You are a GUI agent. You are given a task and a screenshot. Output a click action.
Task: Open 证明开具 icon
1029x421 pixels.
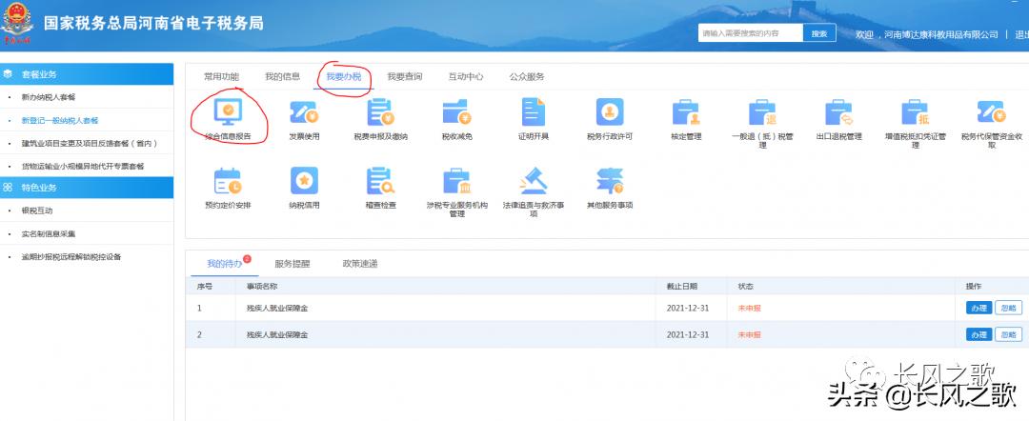(x=533, y=112)
